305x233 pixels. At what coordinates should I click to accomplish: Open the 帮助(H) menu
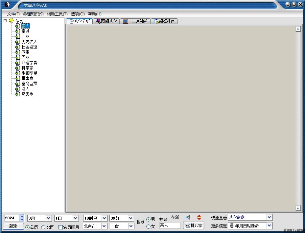95,14
